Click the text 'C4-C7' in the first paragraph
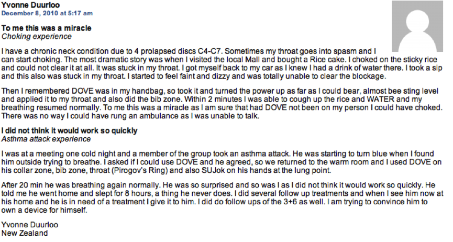 [209, 51]
